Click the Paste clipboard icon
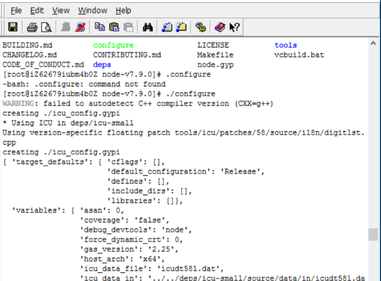The image size is (381, 281). [x=114, y=28]
